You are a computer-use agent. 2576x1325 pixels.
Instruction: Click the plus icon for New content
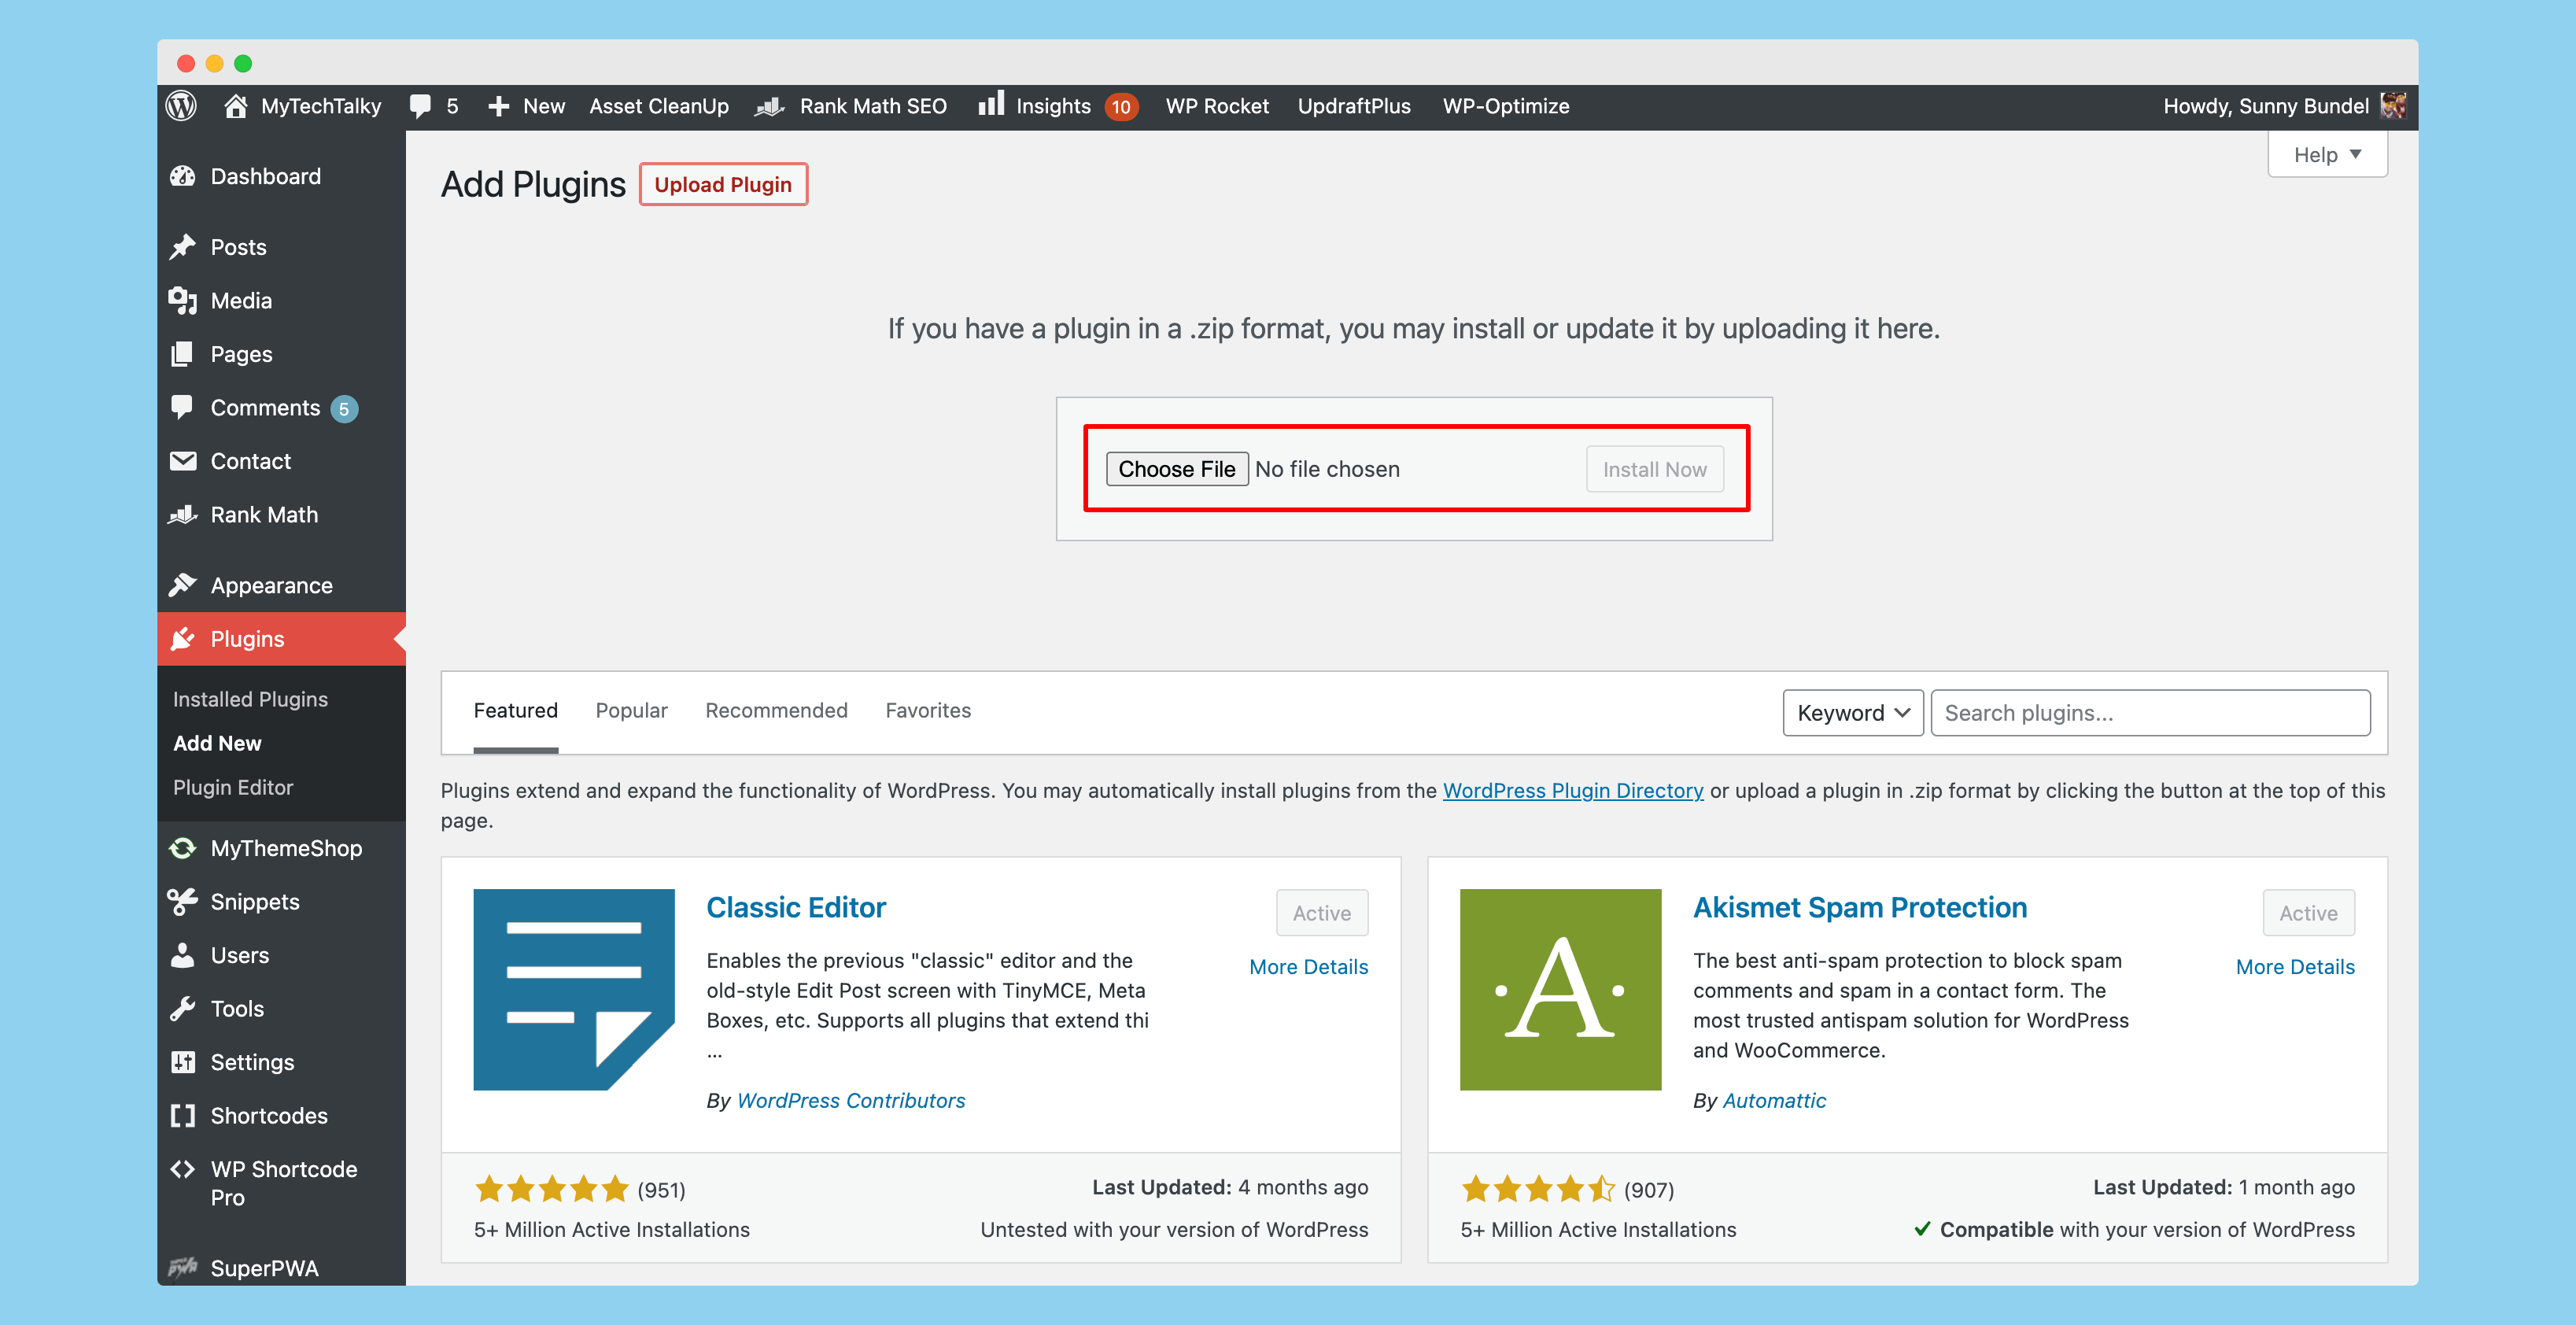(x=498, y=106)
